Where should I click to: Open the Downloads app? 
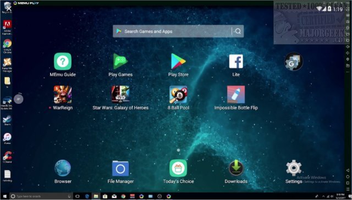pyautogui.click(x=236, y=168)
